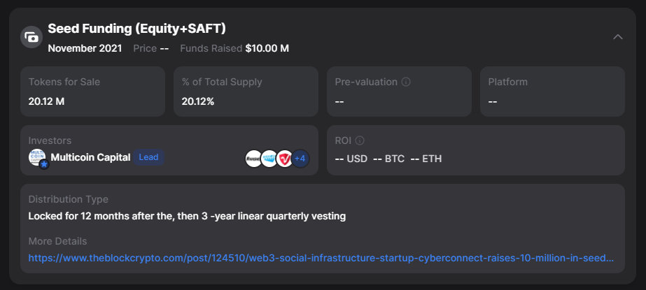The height and width of the screenshot is (290, 646).
Task: Open the theblockcrypto.com More Details link
Action: click(x=321, y=258)
